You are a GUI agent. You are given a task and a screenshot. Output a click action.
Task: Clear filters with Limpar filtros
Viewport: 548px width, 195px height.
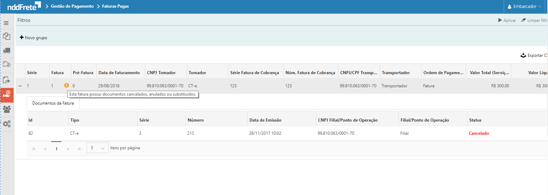[534, 20]
